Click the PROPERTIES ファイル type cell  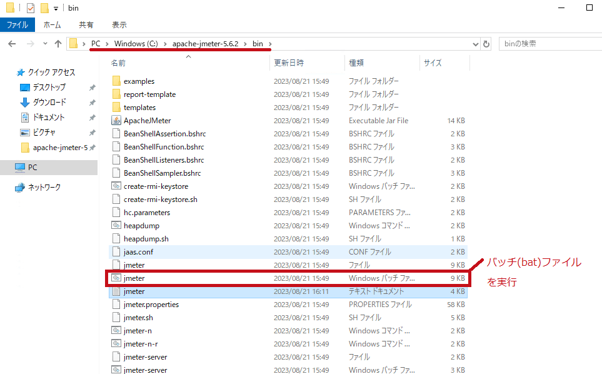[380, 305]
